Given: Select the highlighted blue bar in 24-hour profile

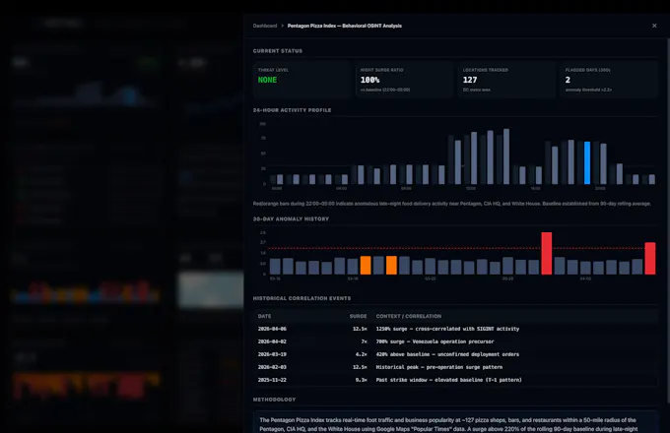Looking at the screenshot, I should (x=587, y=163).
